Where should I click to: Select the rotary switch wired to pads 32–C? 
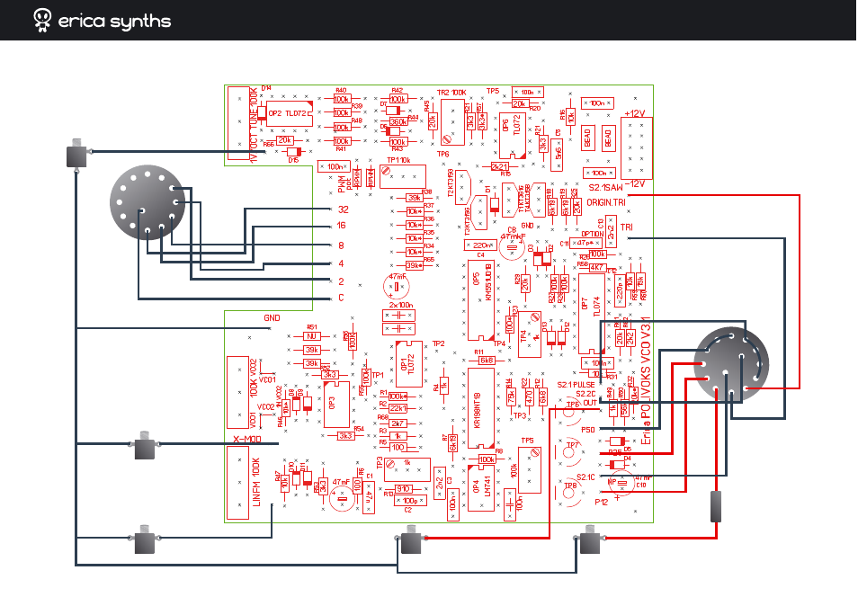tap(147, 202)
